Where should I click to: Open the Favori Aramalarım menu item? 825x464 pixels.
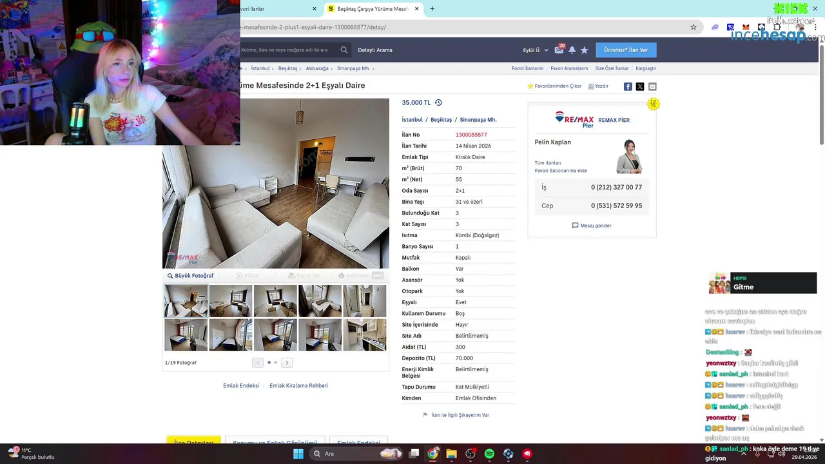tap(569, 68)
